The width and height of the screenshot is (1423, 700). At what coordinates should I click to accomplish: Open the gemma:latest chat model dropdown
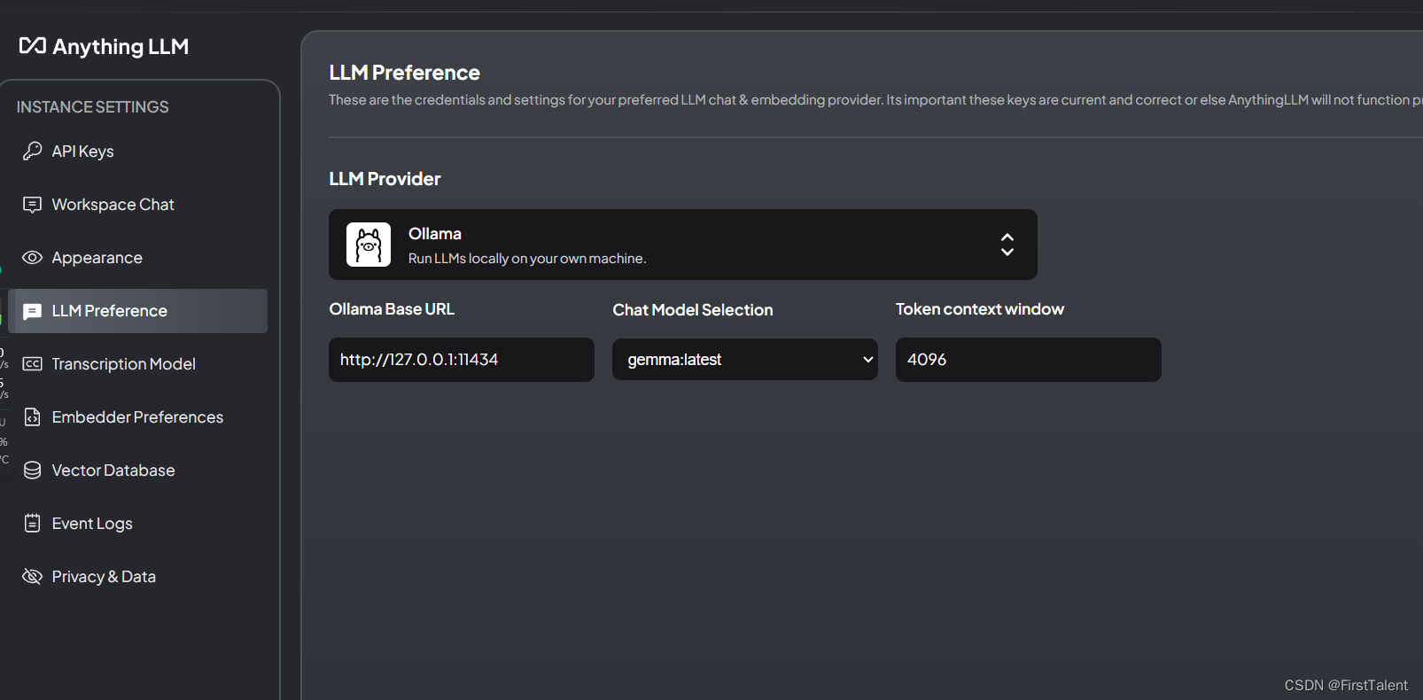(745, 359)
